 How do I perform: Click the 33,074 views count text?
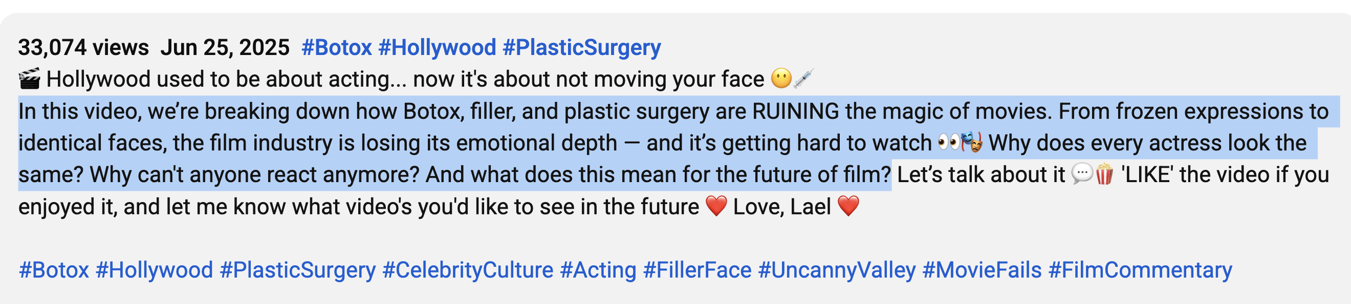click(x=83, y=47)
